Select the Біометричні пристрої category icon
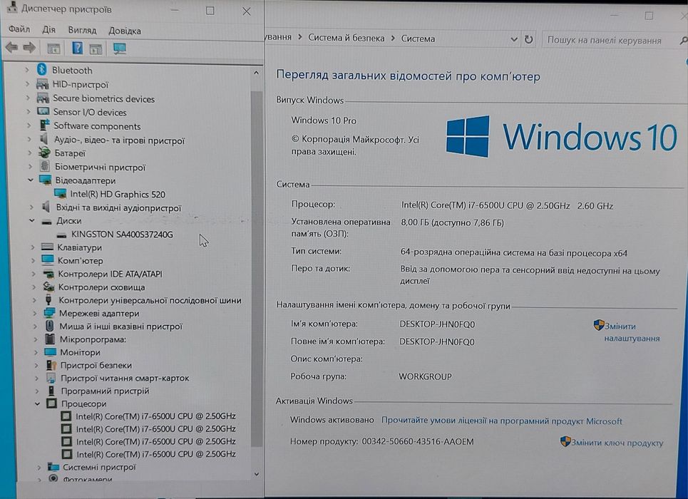This screenshot has width=688, height=499. pyautogui.click(x=44, y=166)
